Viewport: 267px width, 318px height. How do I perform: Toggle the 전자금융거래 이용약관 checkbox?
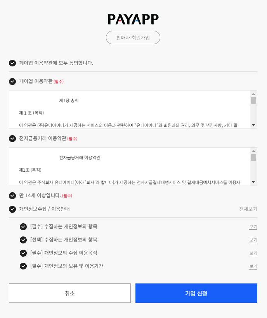click(12, 139)
